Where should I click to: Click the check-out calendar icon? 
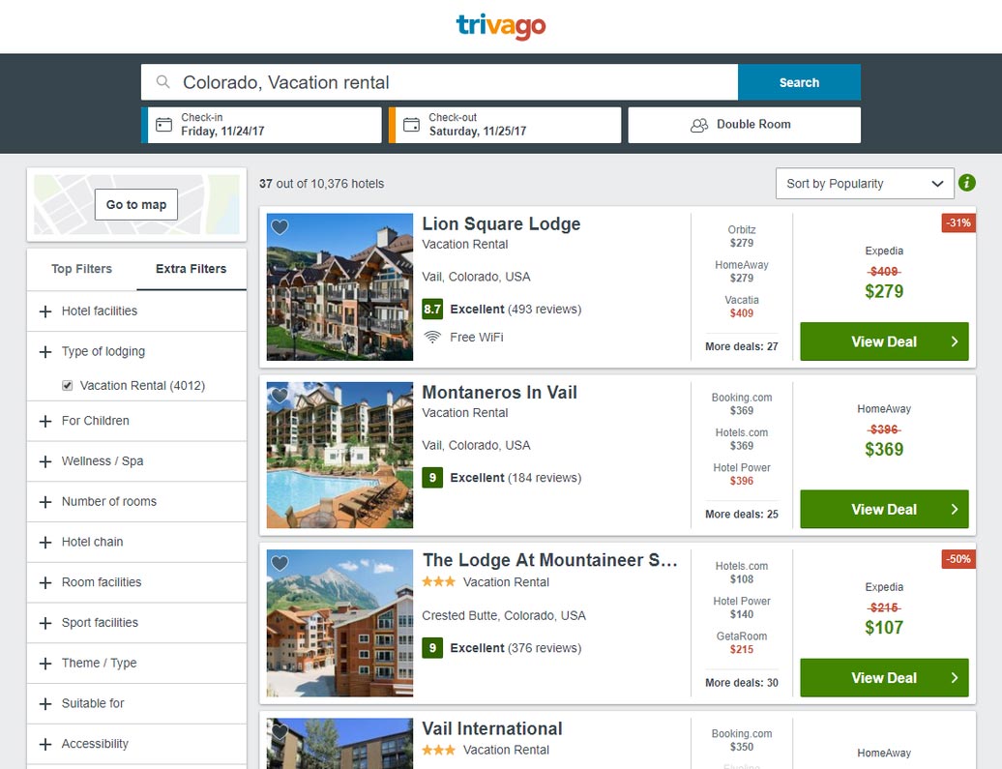[x=412, y=124]
